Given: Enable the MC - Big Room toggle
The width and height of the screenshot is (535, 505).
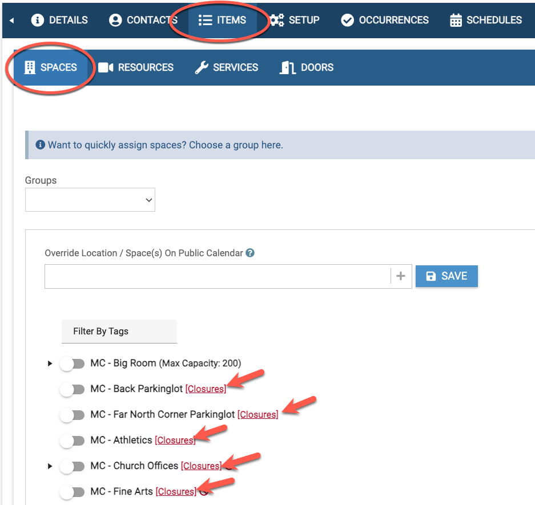Looking at the screenshot, I should tap(72, 363).
